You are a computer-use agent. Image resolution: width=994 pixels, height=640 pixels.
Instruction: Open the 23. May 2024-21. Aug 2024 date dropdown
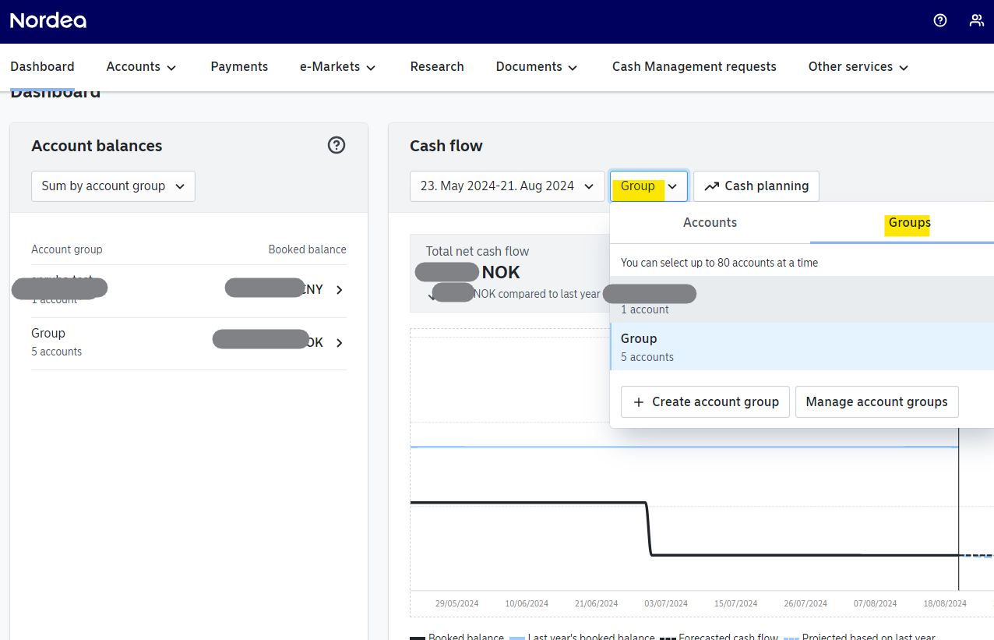[506, 186]
